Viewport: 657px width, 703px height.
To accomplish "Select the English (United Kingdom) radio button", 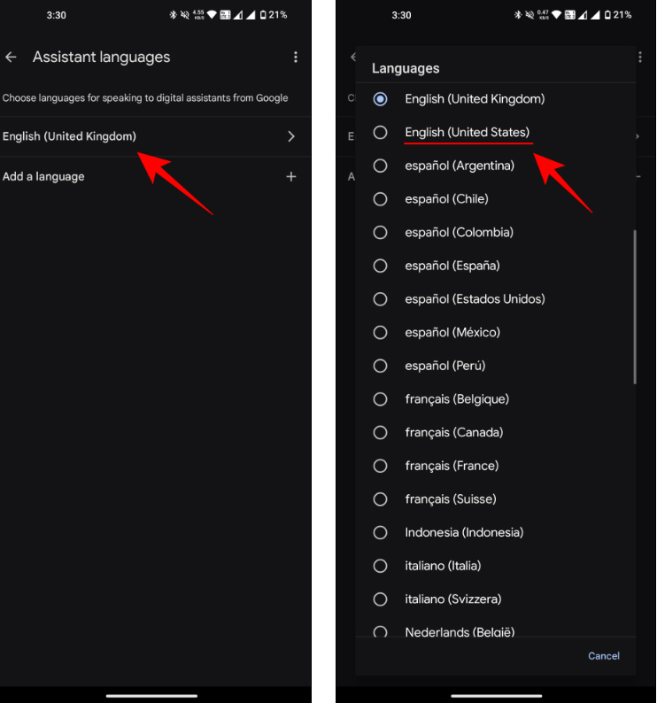I will pyautogui.click(x=381, y=99).
